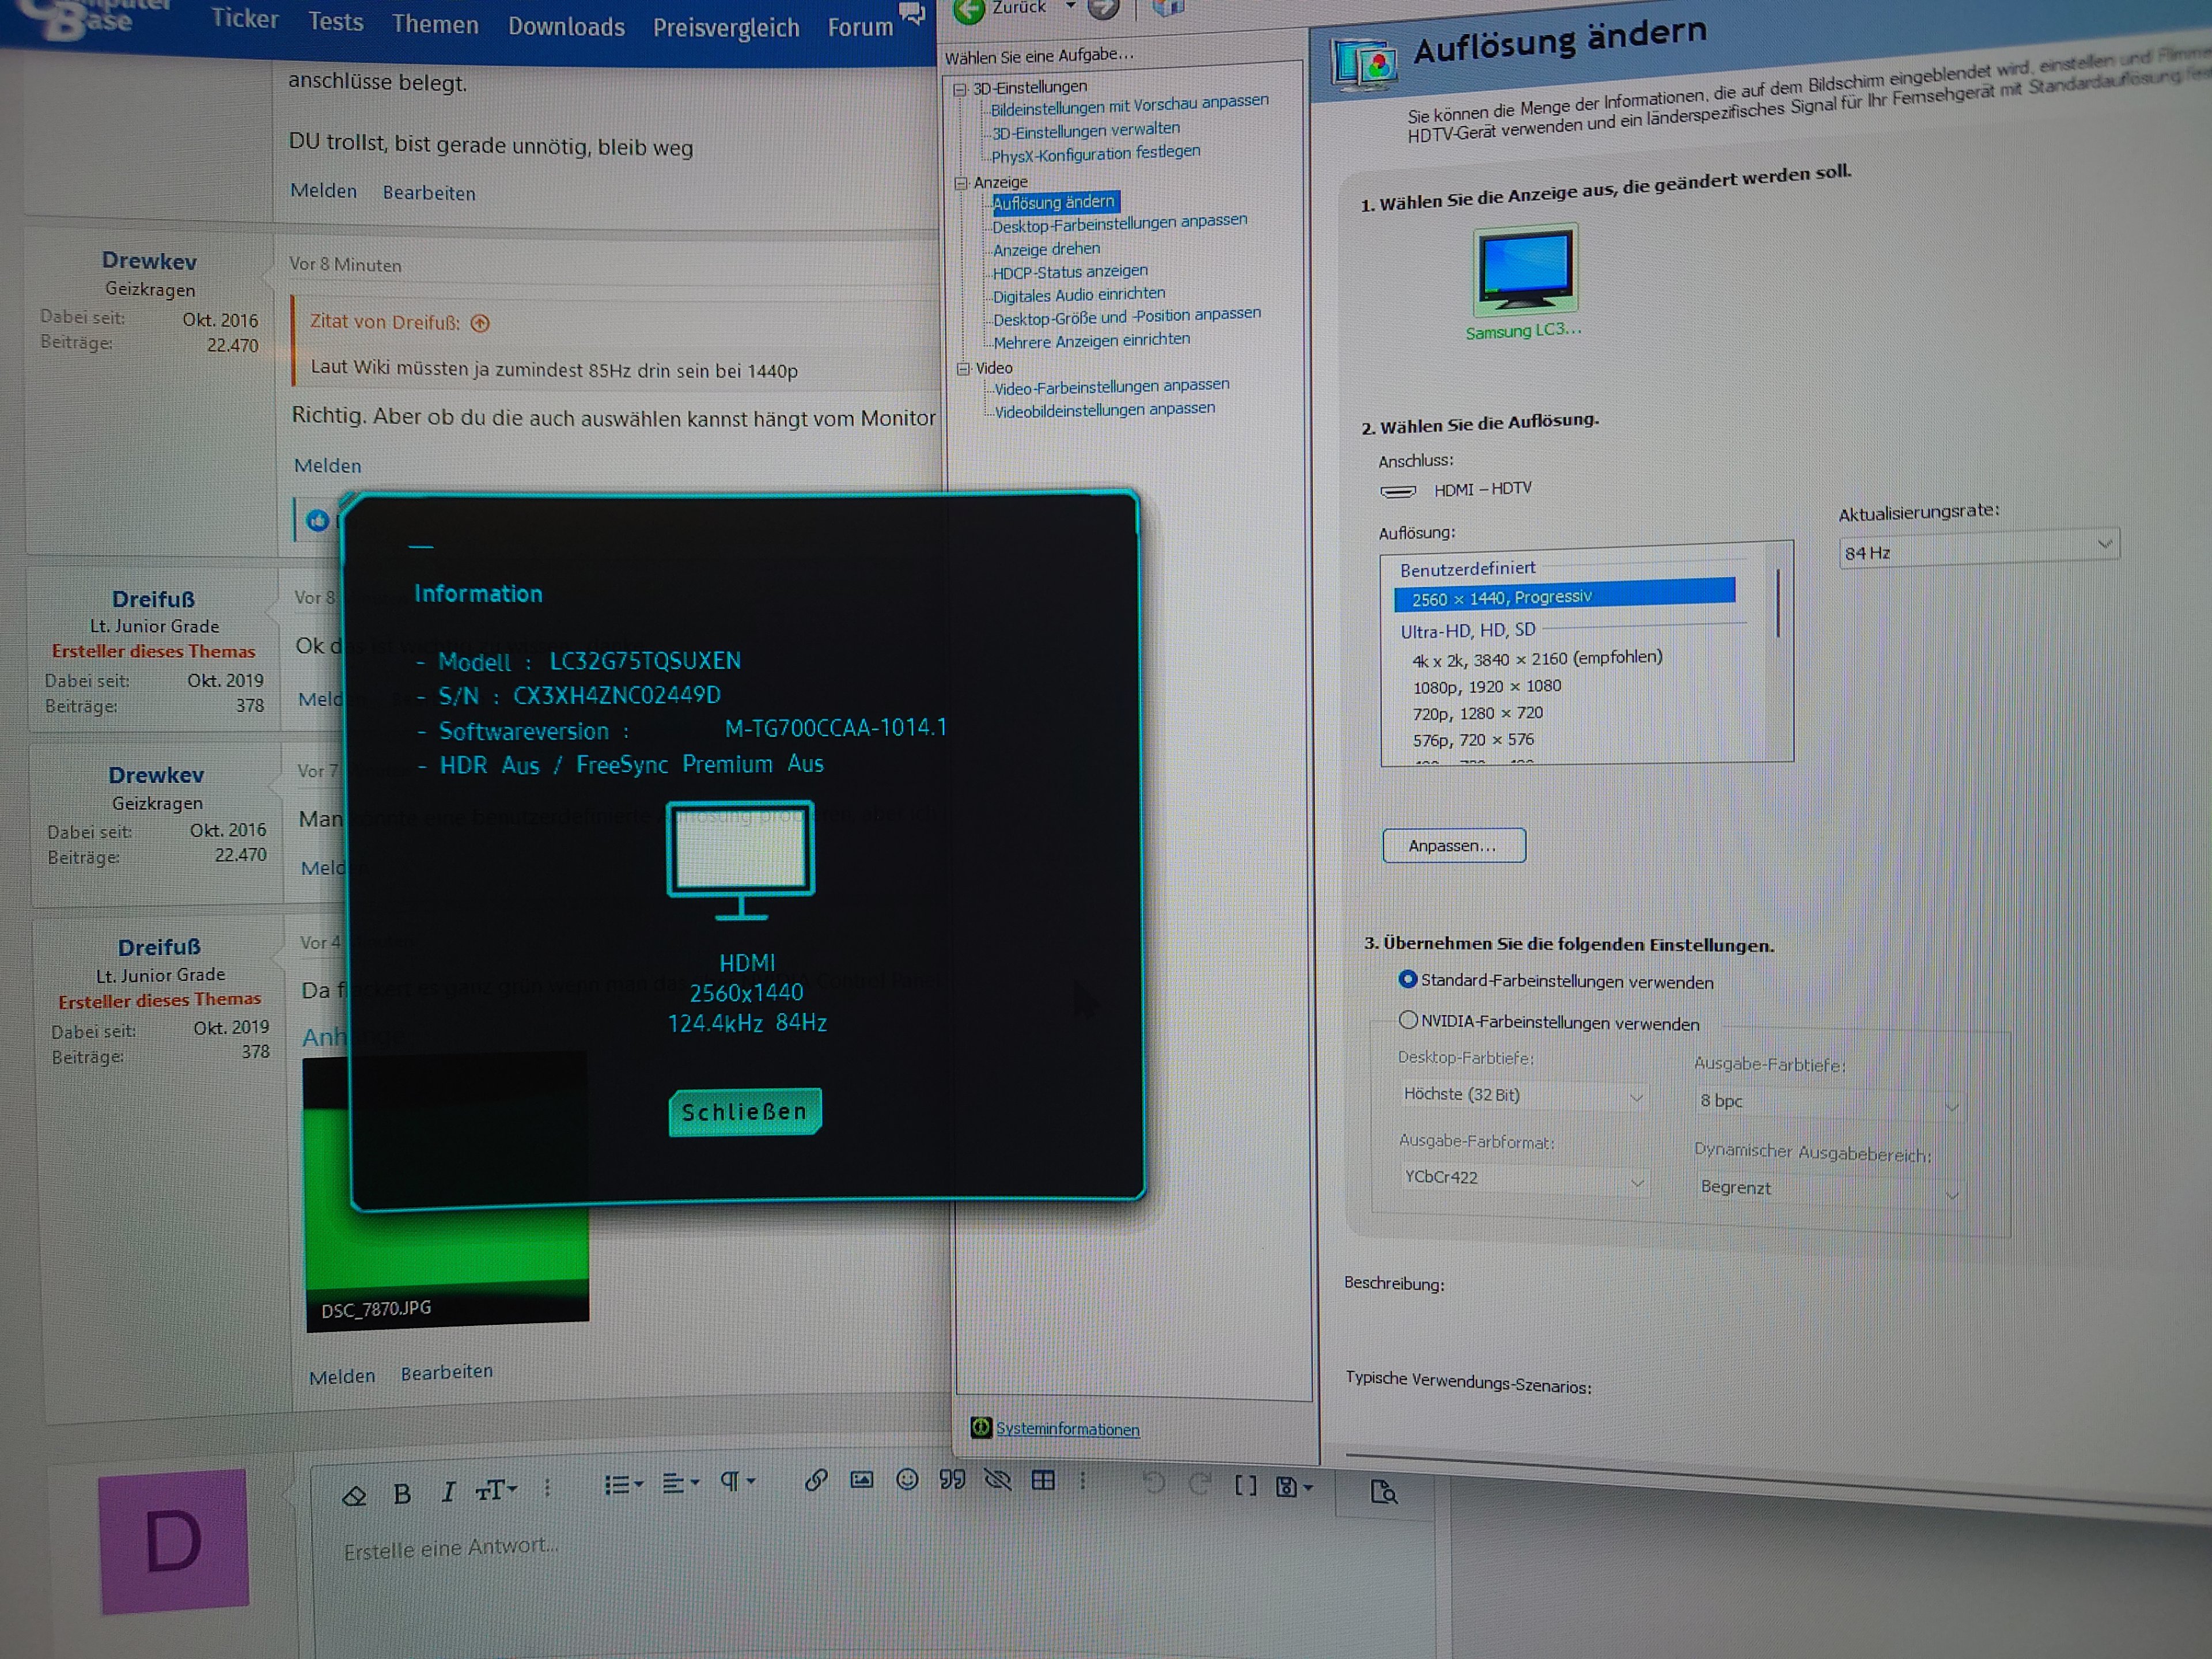2212x1659 pixels.
Task: Open the smiley emoji picker
Action: [x=907, y=1479]
